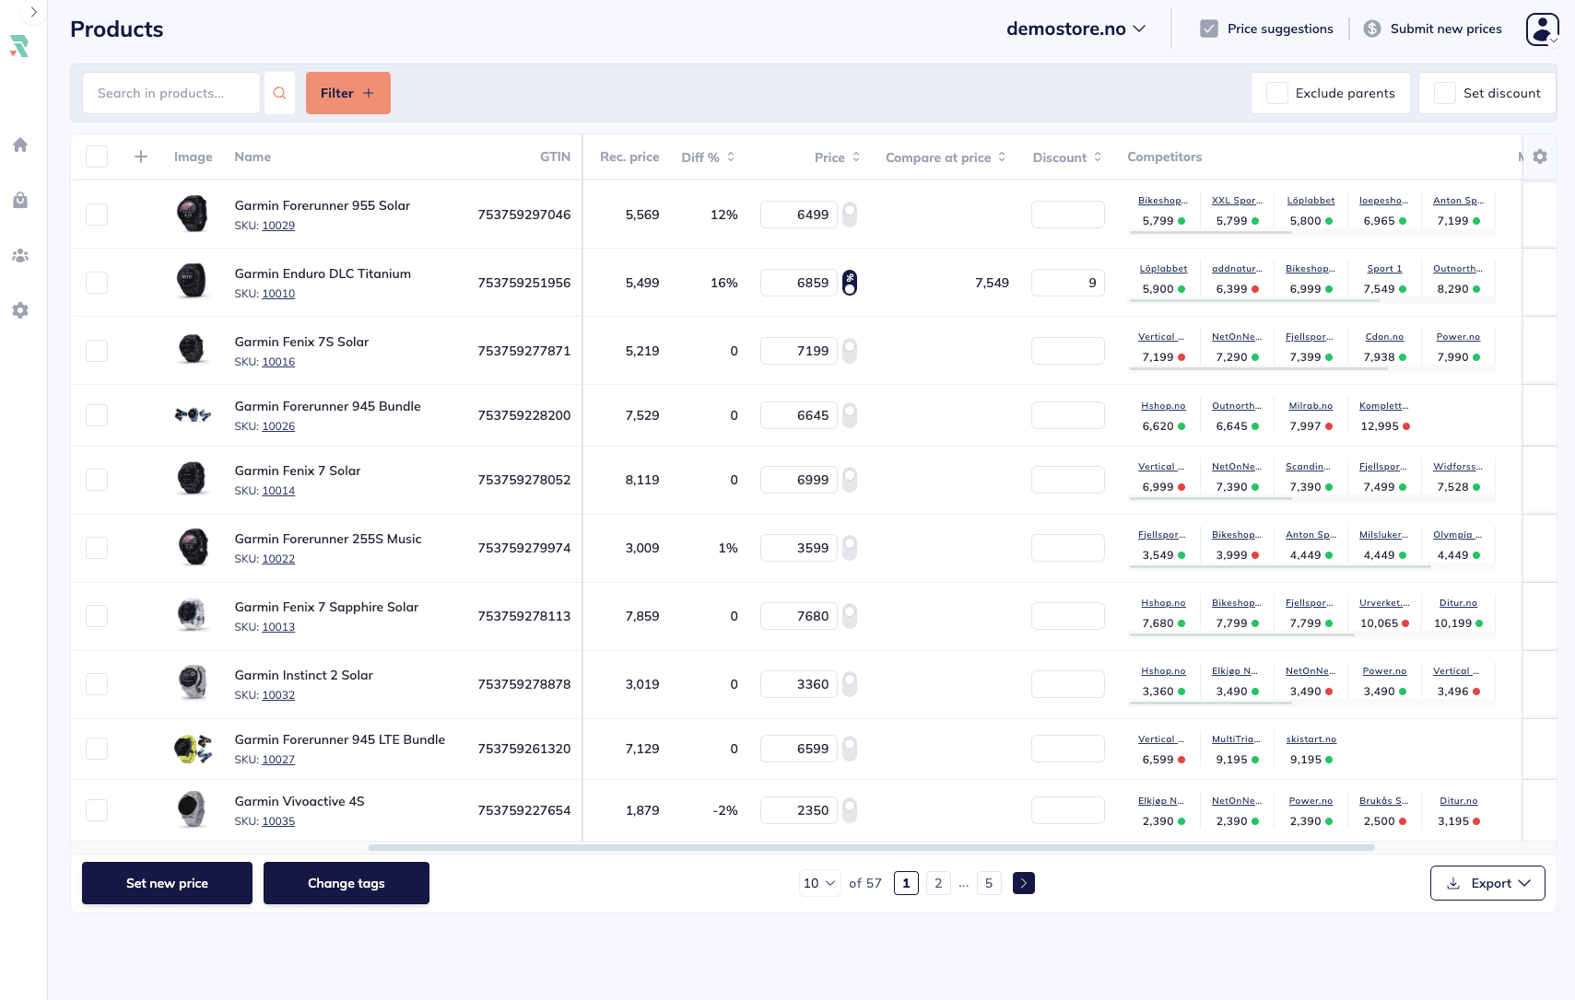Go to page 5
Screen dimensions: 1575x1000
(989, 883)
